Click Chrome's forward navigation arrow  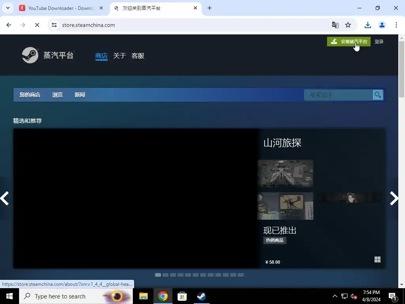[23, 25]
